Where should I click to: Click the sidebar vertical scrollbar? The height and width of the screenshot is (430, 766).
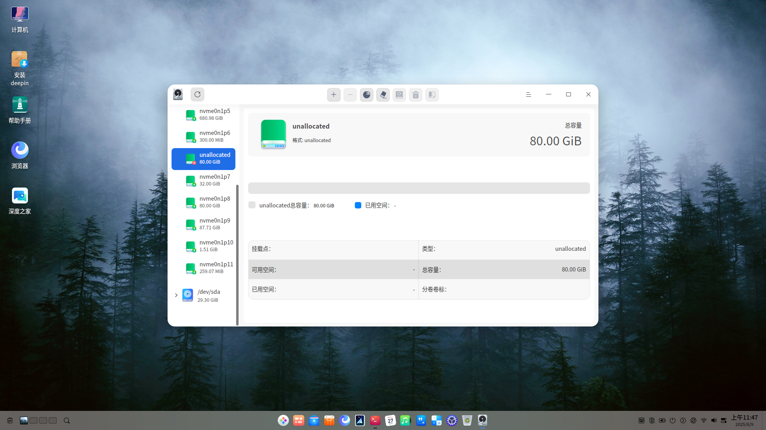237,255
